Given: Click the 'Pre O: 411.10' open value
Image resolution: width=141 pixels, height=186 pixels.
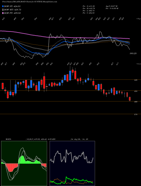Looking at the screenshot, I should coord(89,6).
